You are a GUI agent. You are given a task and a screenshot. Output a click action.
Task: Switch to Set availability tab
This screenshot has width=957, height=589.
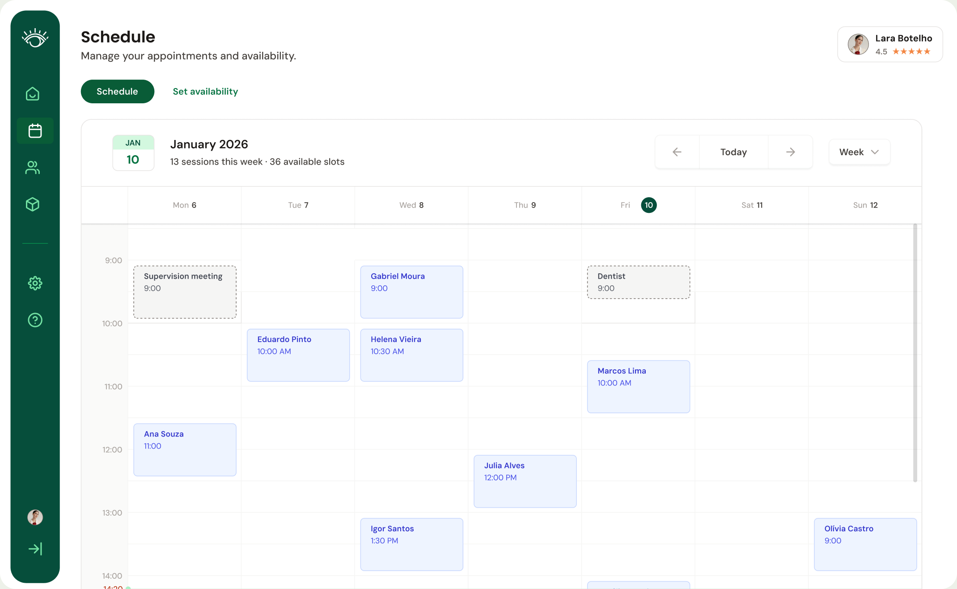pyautogui.click(x=205, y=92)
